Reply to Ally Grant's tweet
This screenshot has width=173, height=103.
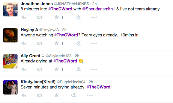tap(24, 69)
